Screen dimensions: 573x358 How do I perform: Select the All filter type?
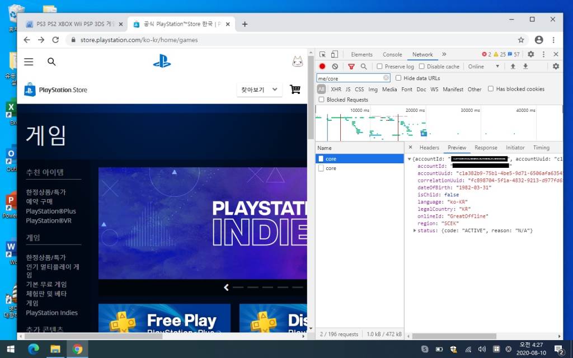coord(321,89)
